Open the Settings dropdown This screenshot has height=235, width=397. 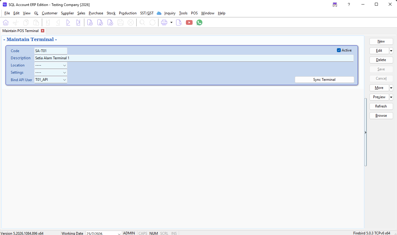tap(64, 72)
